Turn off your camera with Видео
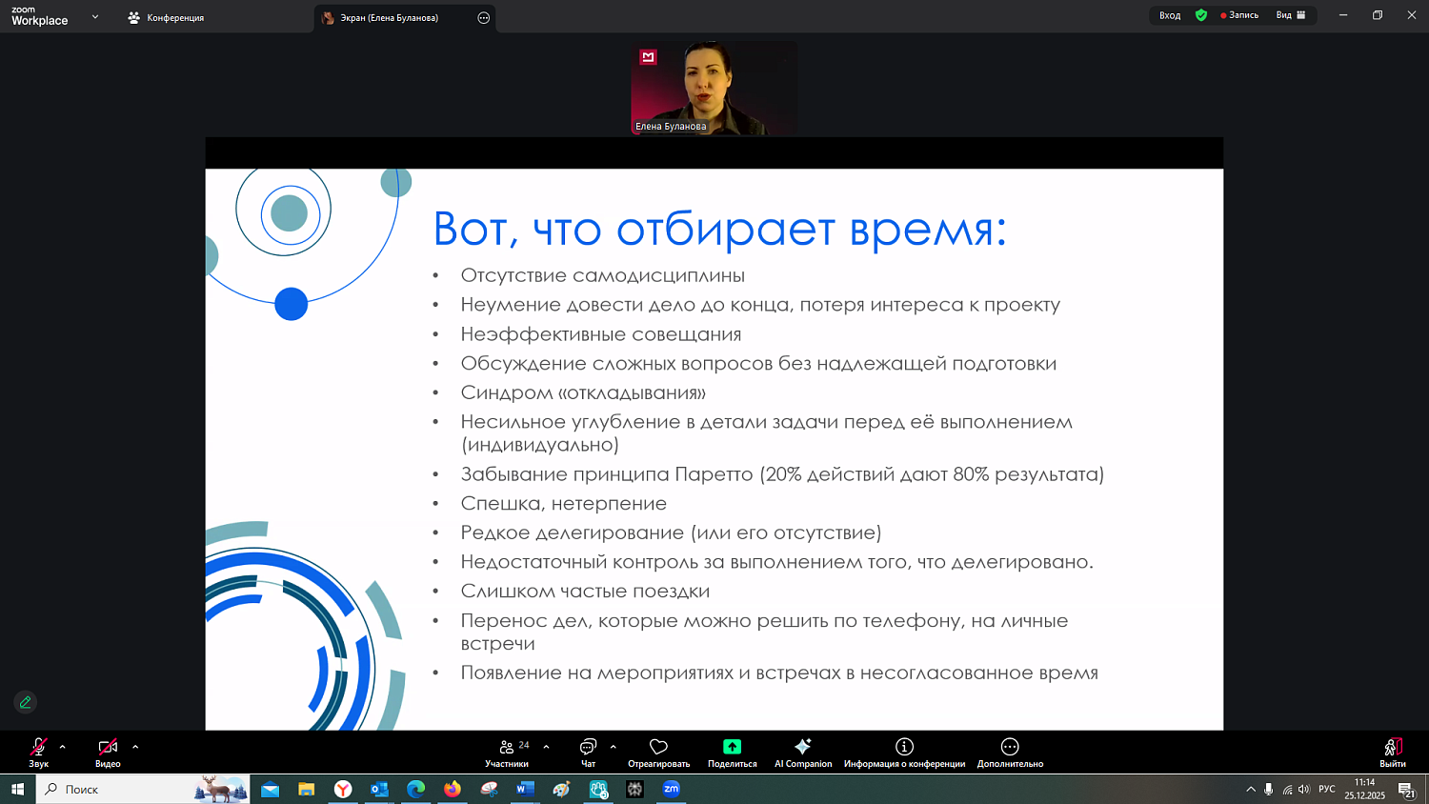This screenshot has height=804, width=1429. pos(107,753)
